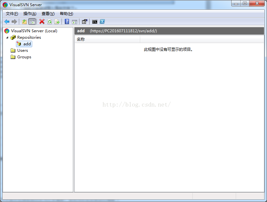
Task: Collapse the Repositories tree node
Action: (x=7, y=37)
